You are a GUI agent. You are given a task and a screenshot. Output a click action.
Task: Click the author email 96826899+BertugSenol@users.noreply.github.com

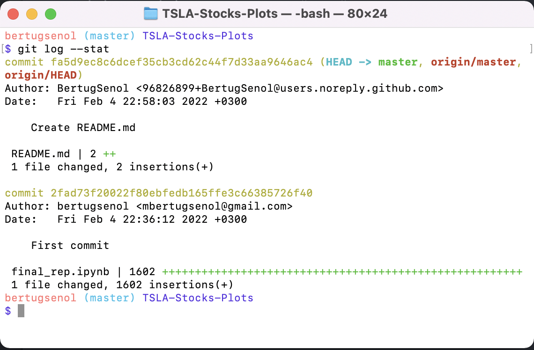click(289, 88)
